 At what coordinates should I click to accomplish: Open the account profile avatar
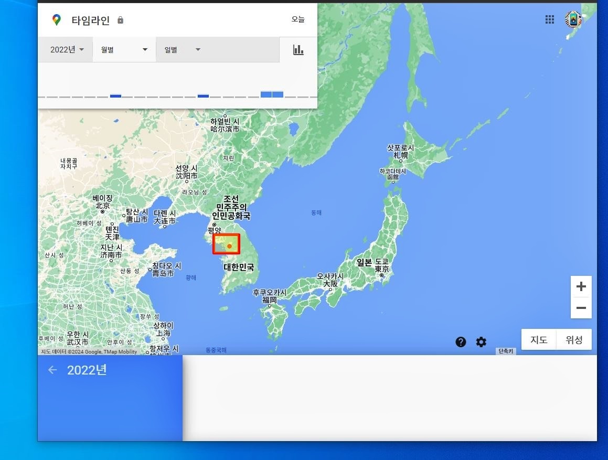(573, 19)
